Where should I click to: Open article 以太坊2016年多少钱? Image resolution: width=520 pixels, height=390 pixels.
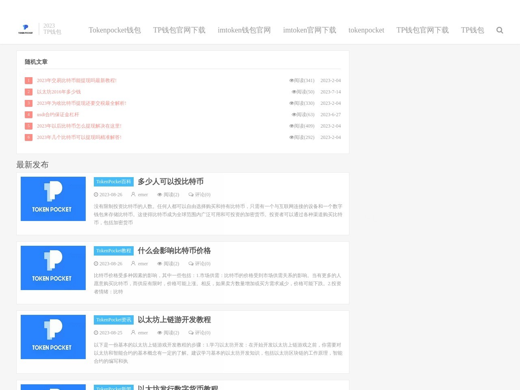(x=59, y=92)
